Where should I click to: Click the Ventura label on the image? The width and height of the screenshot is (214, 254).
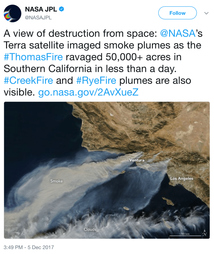[137, 160]
